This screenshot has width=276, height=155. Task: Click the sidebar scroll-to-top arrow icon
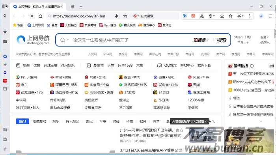(5, 149)
